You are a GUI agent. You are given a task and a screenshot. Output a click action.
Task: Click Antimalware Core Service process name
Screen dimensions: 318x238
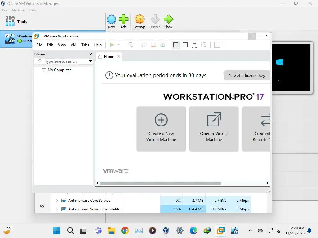point(89,201)
